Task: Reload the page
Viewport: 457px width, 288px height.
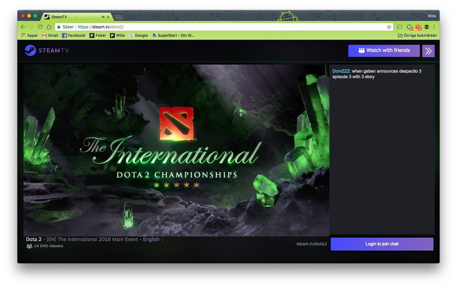Action: coord(40,27)
